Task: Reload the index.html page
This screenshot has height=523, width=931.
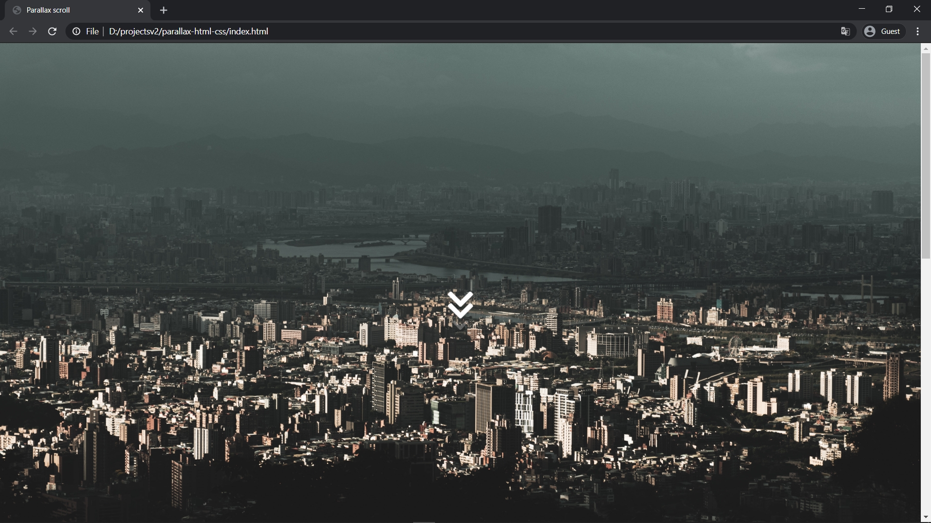Action: (x=52, y=31)
